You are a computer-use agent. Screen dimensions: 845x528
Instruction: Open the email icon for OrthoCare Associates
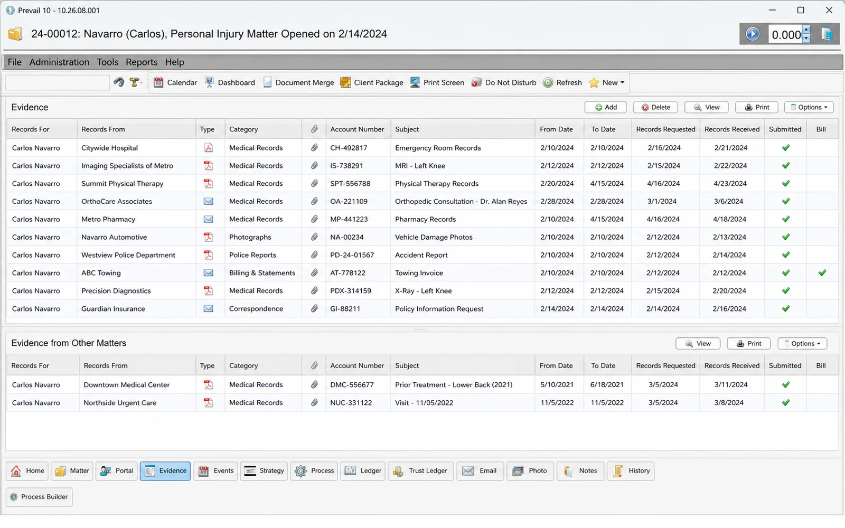pyautogui.click(x=209, y=201)
